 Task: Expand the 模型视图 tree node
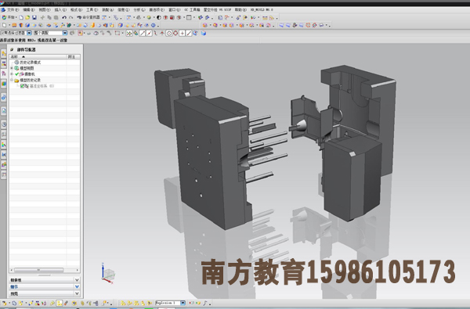[x=12, y=68]
